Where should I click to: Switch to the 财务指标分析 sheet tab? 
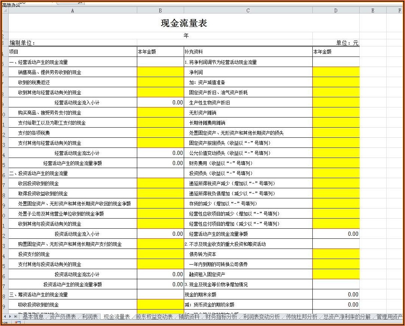click(221, 317)
